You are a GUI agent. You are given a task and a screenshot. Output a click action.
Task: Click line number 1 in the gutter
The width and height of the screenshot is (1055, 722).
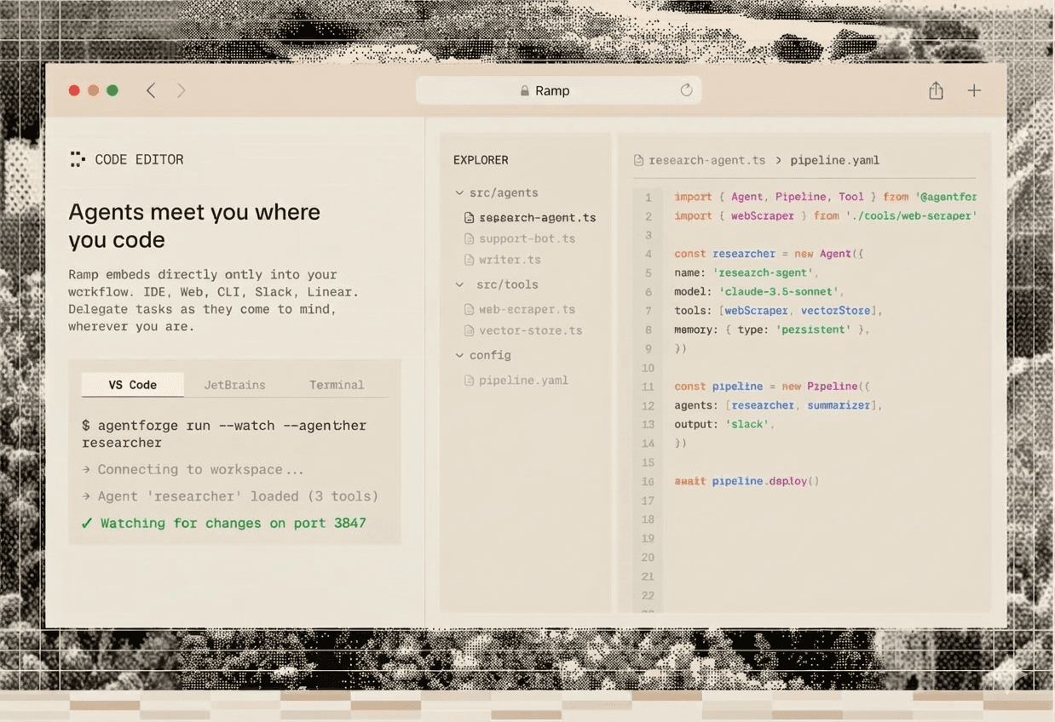(649, 198)
